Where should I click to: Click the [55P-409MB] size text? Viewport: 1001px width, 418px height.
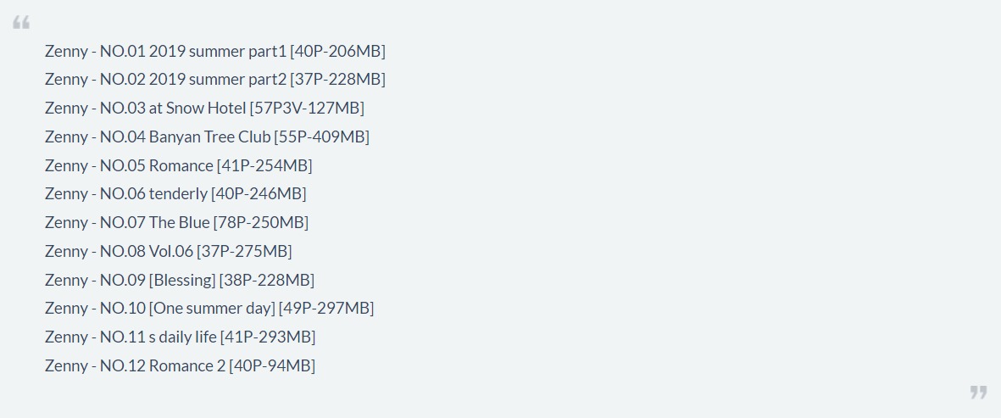point(322,137)
